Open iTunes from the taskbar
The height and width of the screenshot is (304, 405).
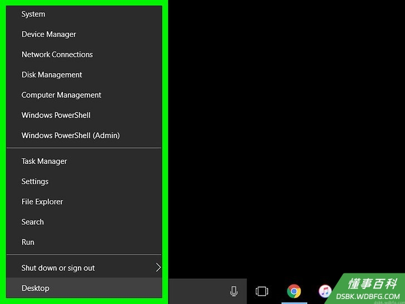[x=325, y=291]
